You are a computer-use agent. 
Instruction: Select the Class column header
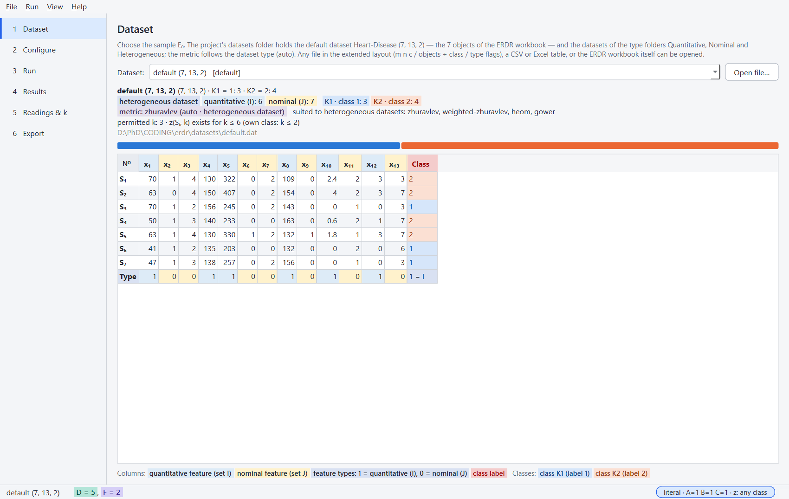[422, 164]
